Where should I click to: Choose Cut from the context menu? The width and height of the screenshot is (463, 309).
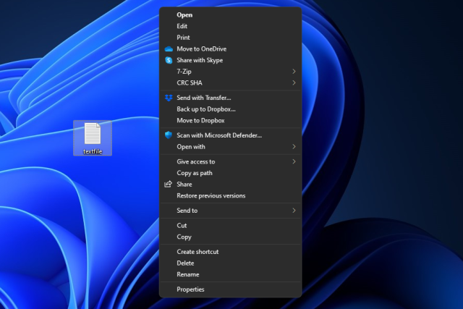(230, 225)
